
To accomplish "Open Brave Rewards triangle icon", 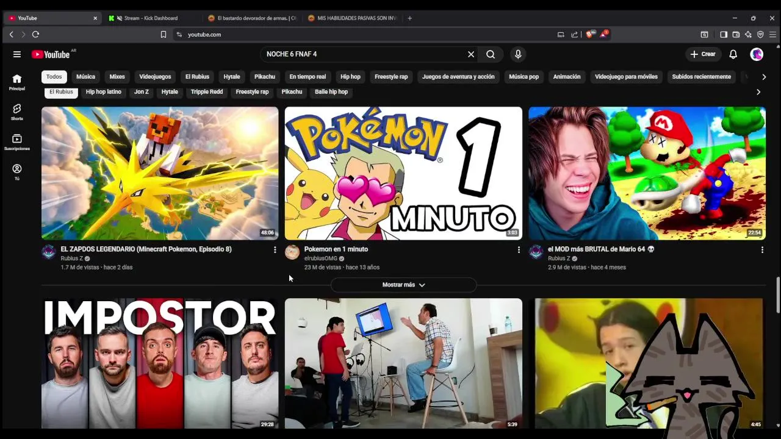I will [x=603, y=34].
